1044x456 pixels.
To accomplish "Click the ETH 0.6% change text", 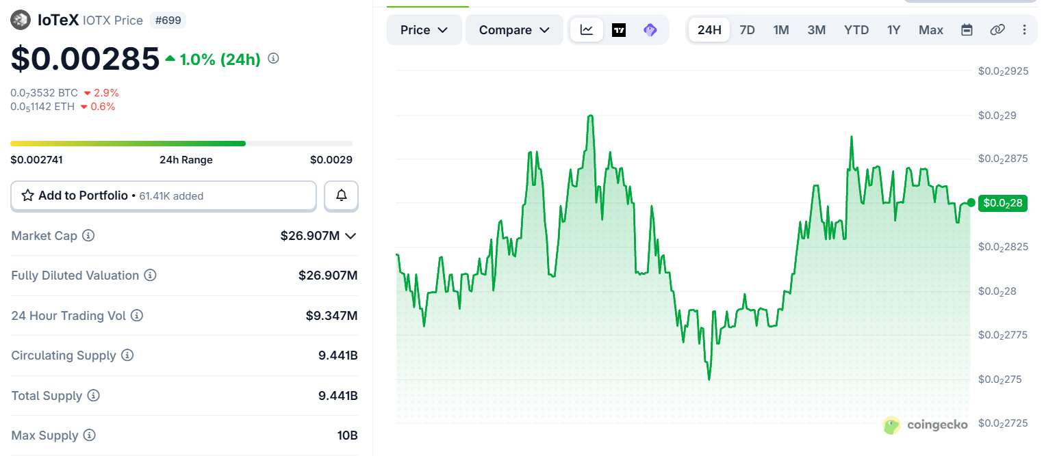I will coord(102,107).
